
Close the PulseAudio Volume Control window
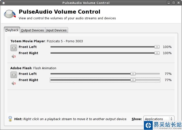(x=178, y=3)
